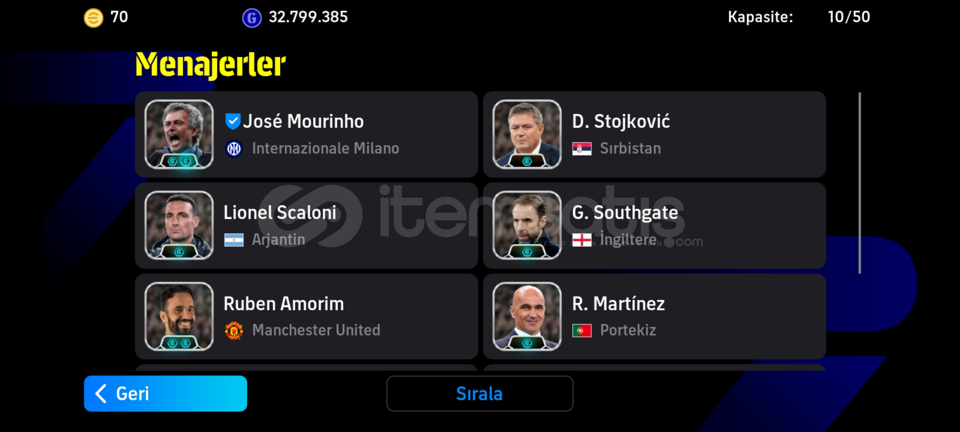Screen dimensions: 960x432
Task: Click the 32.799.385 GP balance
Action: click(x=308, y=17)
